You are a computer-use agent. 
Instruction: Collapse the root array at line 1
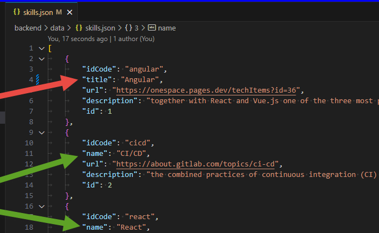(41, 48)
